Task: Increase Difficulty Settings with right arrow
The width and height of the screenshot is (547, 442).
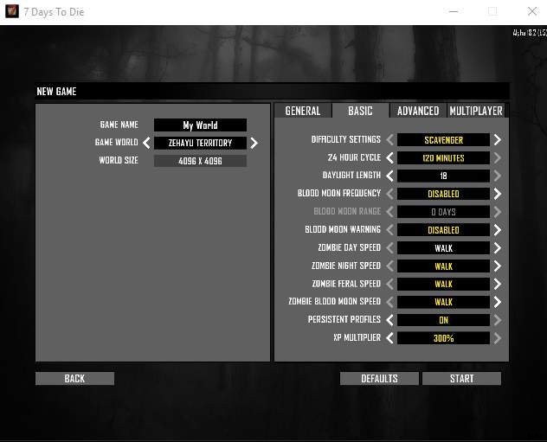Action: (498, 140)
